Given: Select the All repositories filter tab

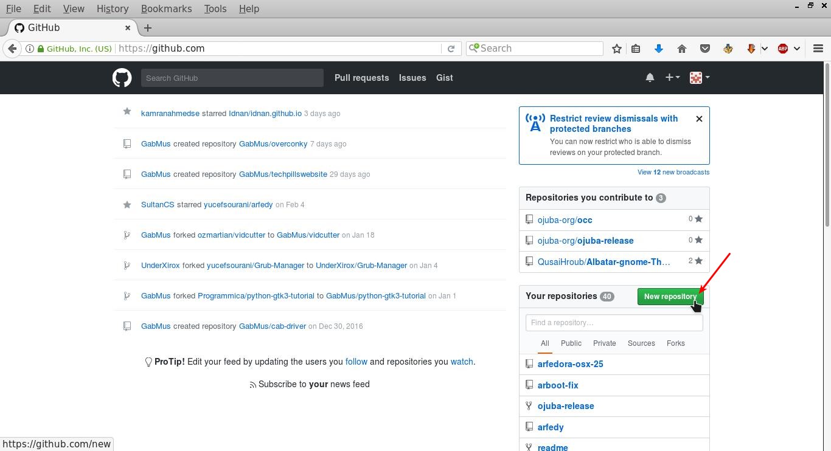Looking at the screenshot, I should click(x=544, y=343).
